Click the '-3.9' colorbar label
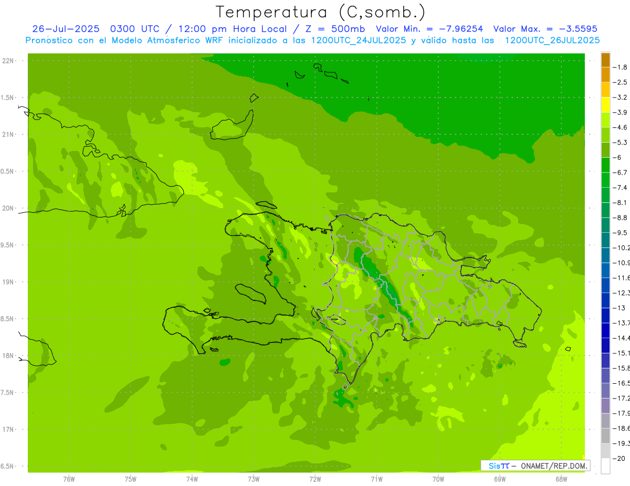This screenshot has height=486, width=630. (x=621, y=112)
